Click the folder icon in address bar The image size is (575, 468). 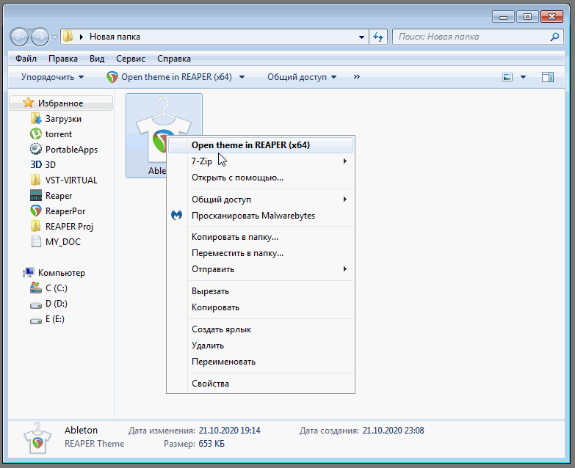[x=68, y=37]
